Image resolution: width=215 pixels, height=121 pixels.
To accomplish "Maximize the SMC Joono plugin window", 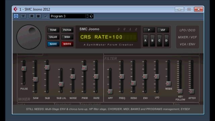I will click(189, 9).
